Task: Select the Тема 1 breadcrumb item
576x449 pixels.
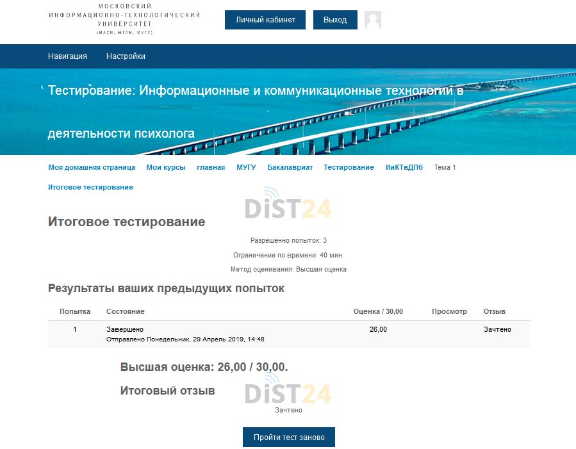Action: 445,167
